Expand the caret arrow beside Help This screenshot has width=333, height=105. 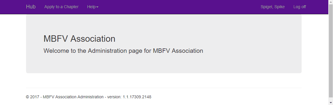click(97, 7)
